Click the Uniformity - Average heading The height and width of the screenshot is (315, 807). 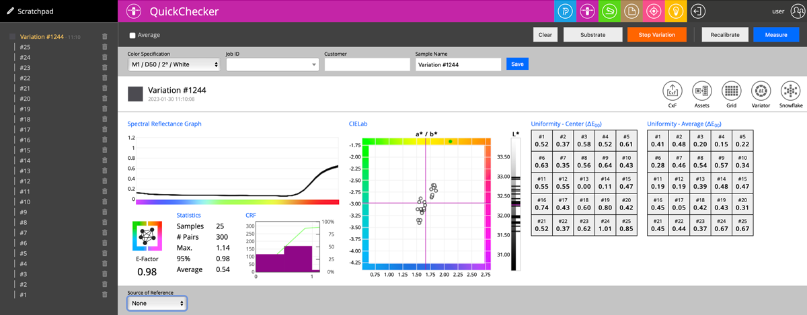click(x=684, y=124)
